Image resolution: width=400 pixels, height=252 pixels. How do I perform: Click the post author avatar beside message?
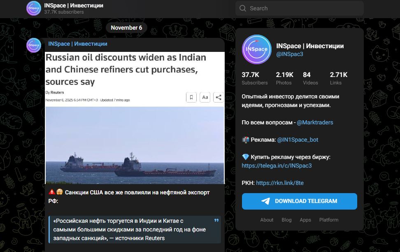tap(34, 45)
